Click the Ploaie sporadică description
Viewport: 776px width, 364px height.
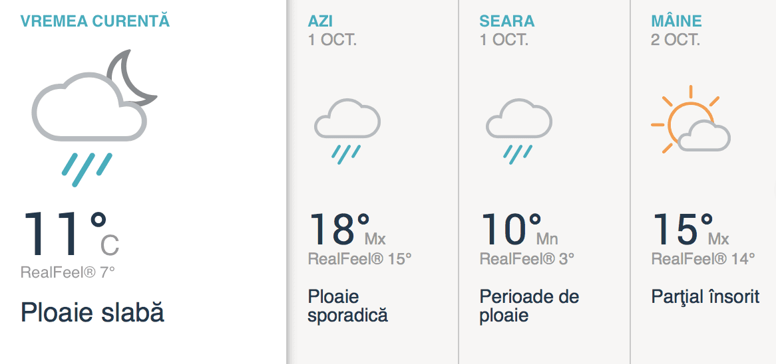coord(348,306)
